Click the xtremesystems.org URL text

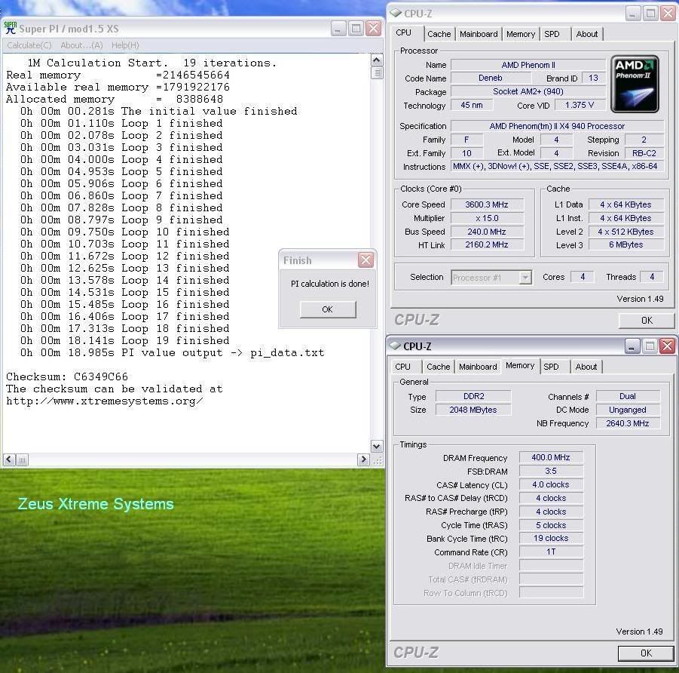(104, 401)
